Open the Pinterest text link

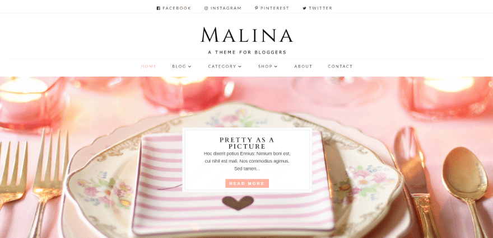(x=275, y=8)
